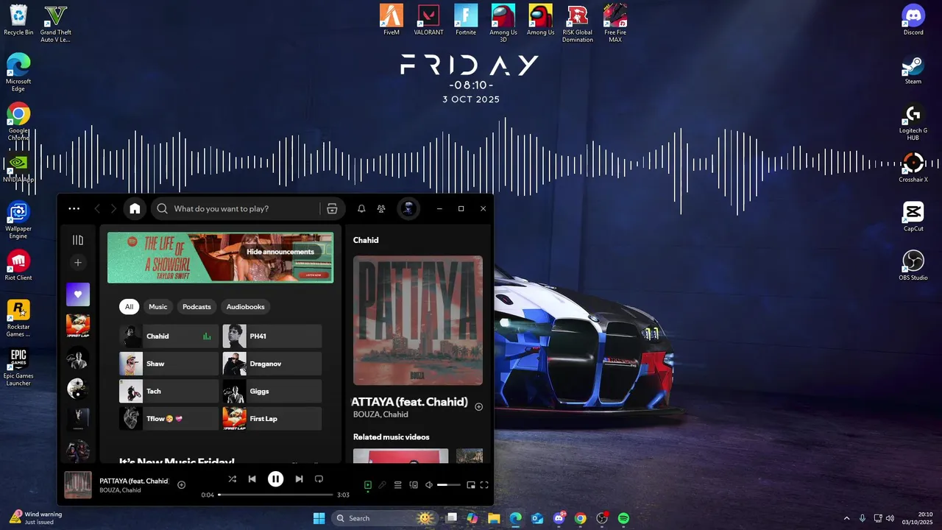Open BOUZA, Chahid artist link in panel
Viewport: 942px width, 530px height.
pyautogui.click(x=380, y=414)
